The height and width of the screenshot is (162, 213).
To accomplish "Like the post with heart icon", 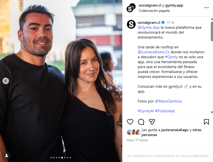I will coord(130,122).
